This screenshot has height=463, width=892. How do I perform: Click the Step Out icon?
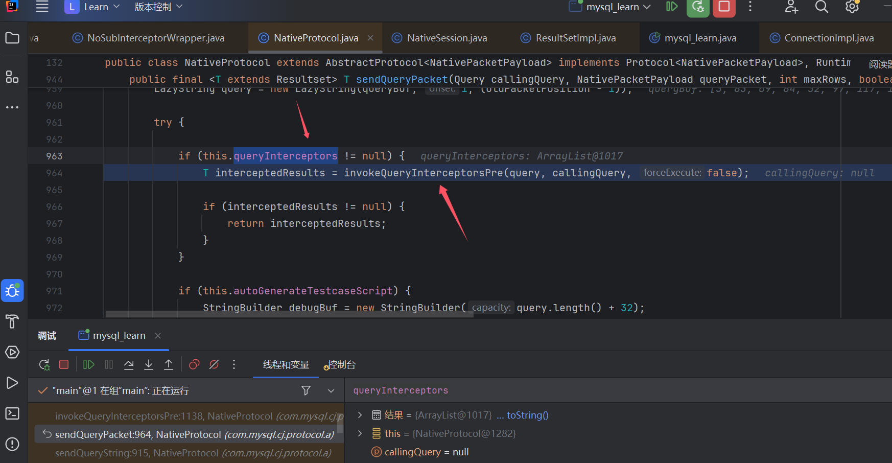click(x=169, y=364)
